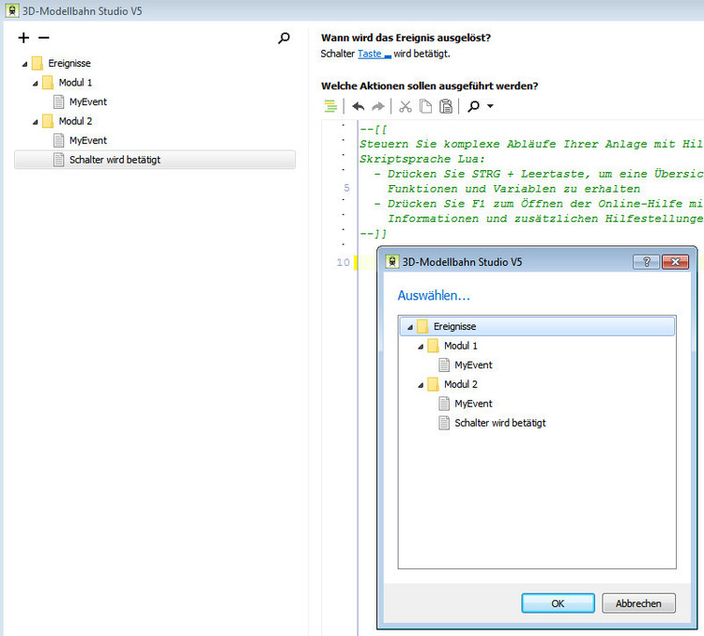The image size is (704, 636).
Task: Click 'Wann wird das Ereignis ausgelöst?' heading
Action: [x=406, y=38]
